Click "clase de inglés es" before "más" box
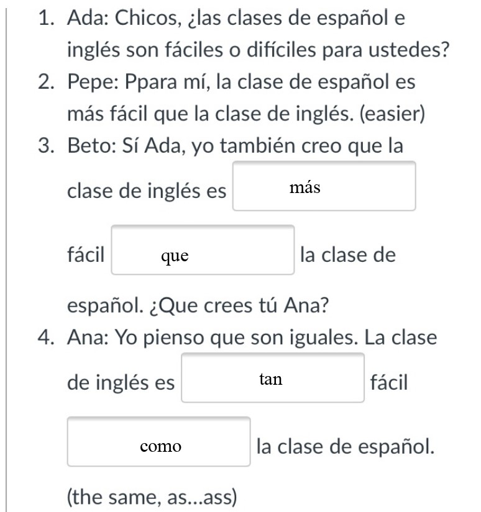481x512 pixels. tap(147, 191)
